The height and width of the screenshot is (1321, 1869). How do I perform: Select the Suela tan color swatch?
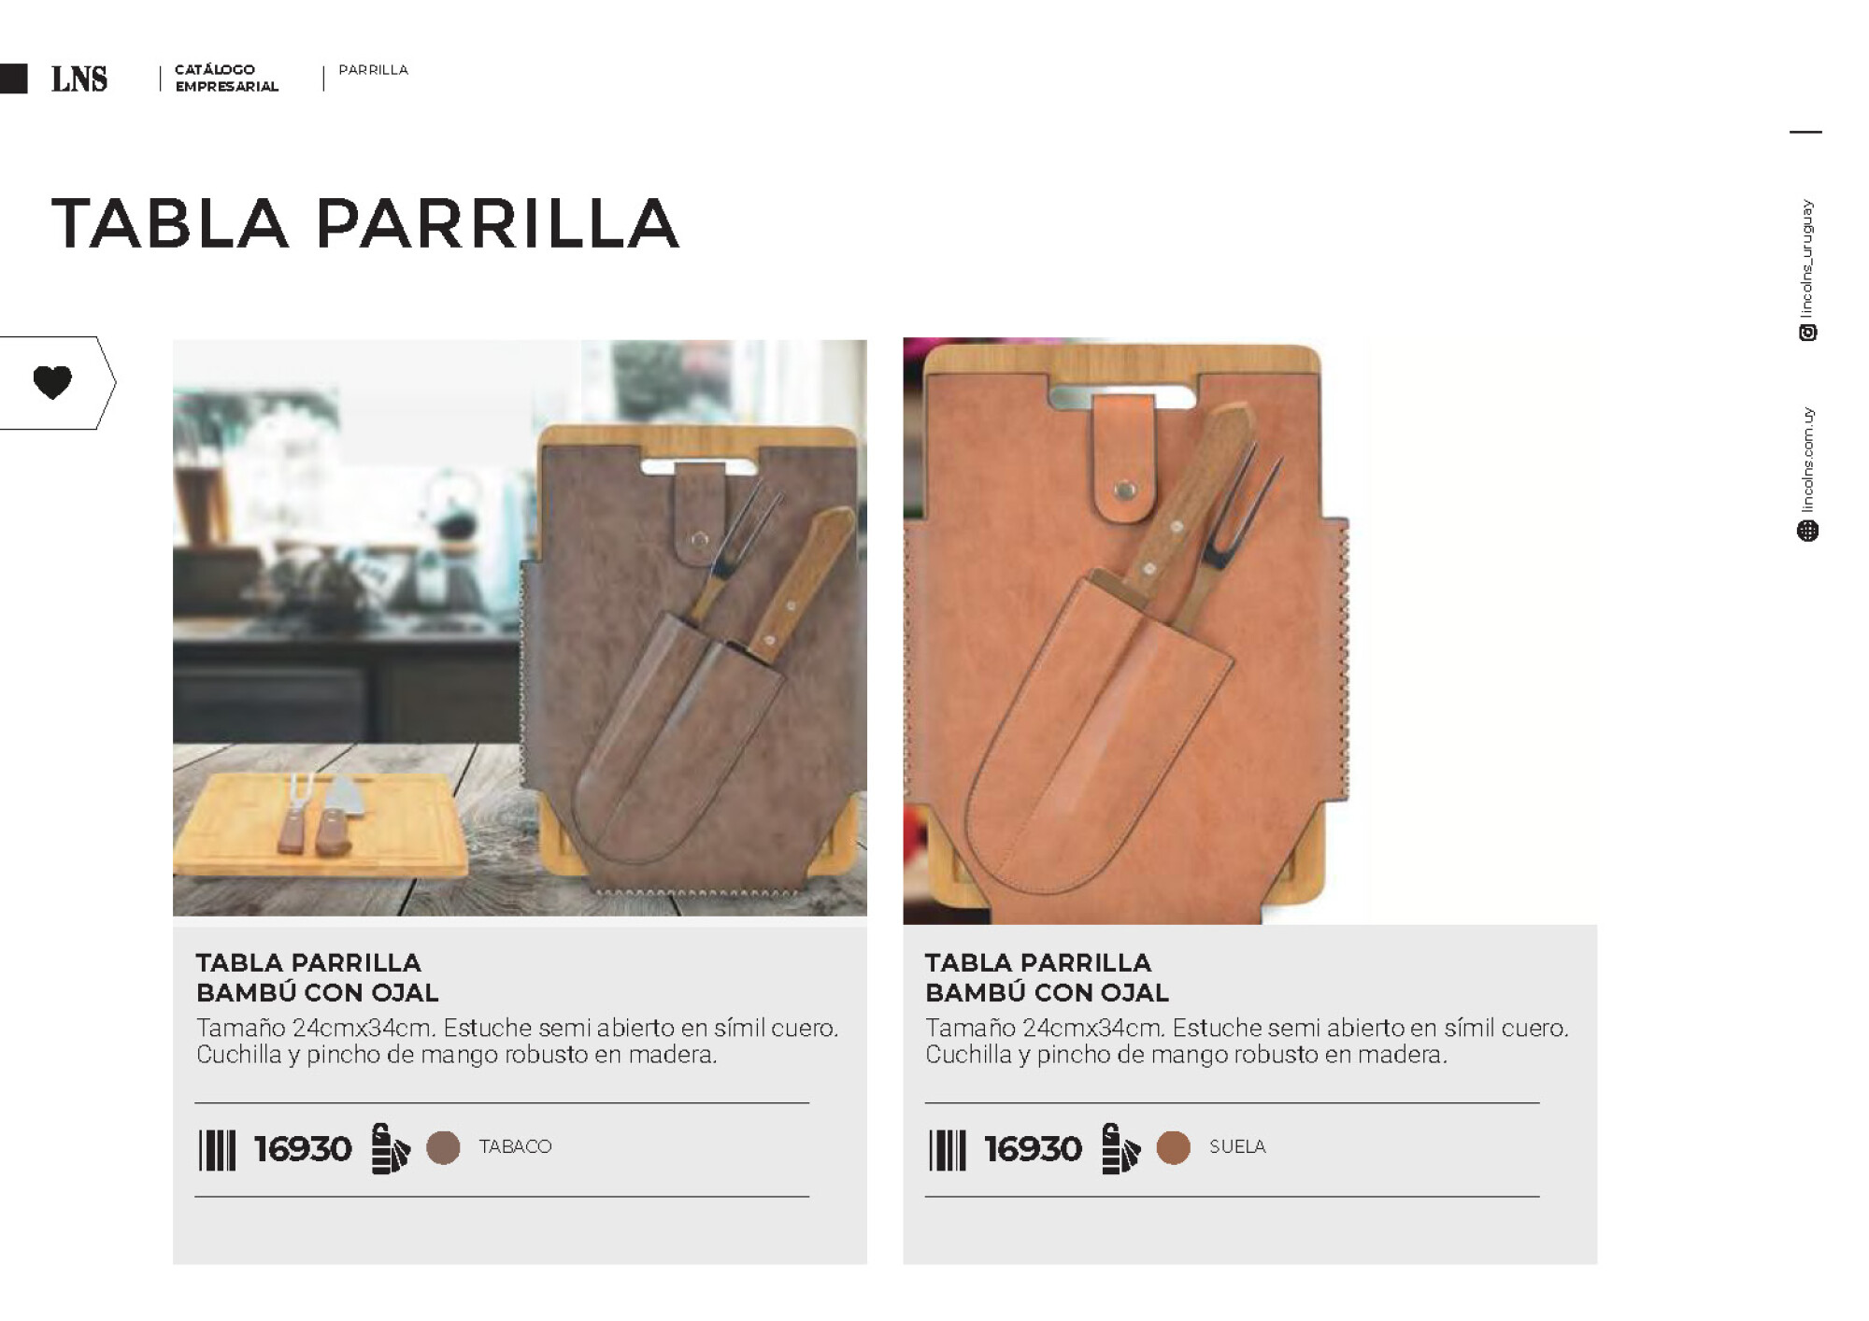(x=1173, y=1147)
